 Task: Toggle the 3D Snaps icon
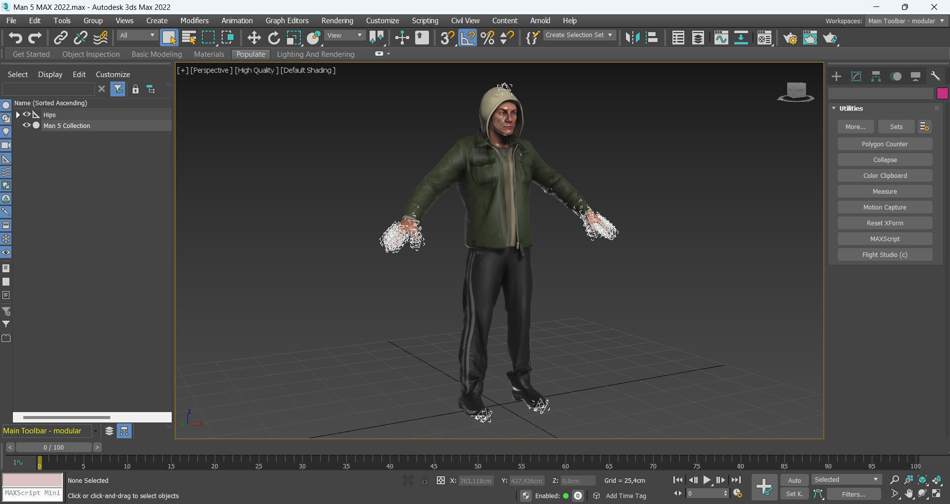(447, 38)
